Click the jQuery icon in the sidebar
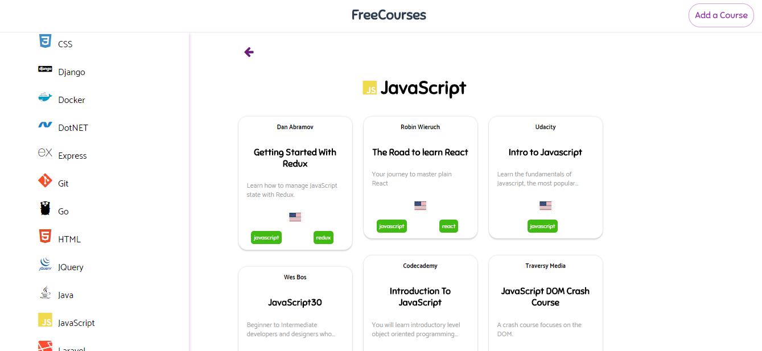Viewport: 762px width, 351px height. tap(45, 263)
